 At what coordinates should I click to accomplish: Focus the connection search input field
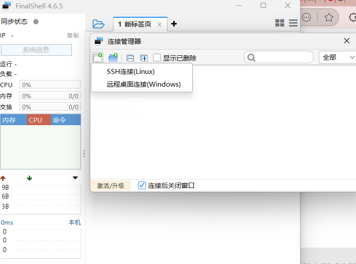[278, 57]
